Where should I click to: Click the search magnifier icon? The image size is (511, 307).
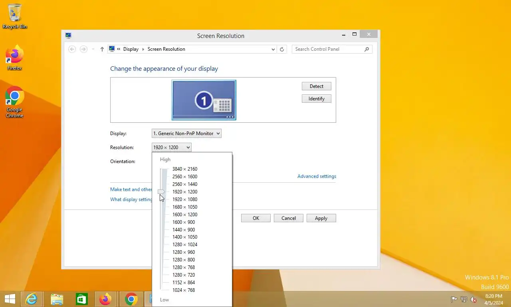[366, 49]
